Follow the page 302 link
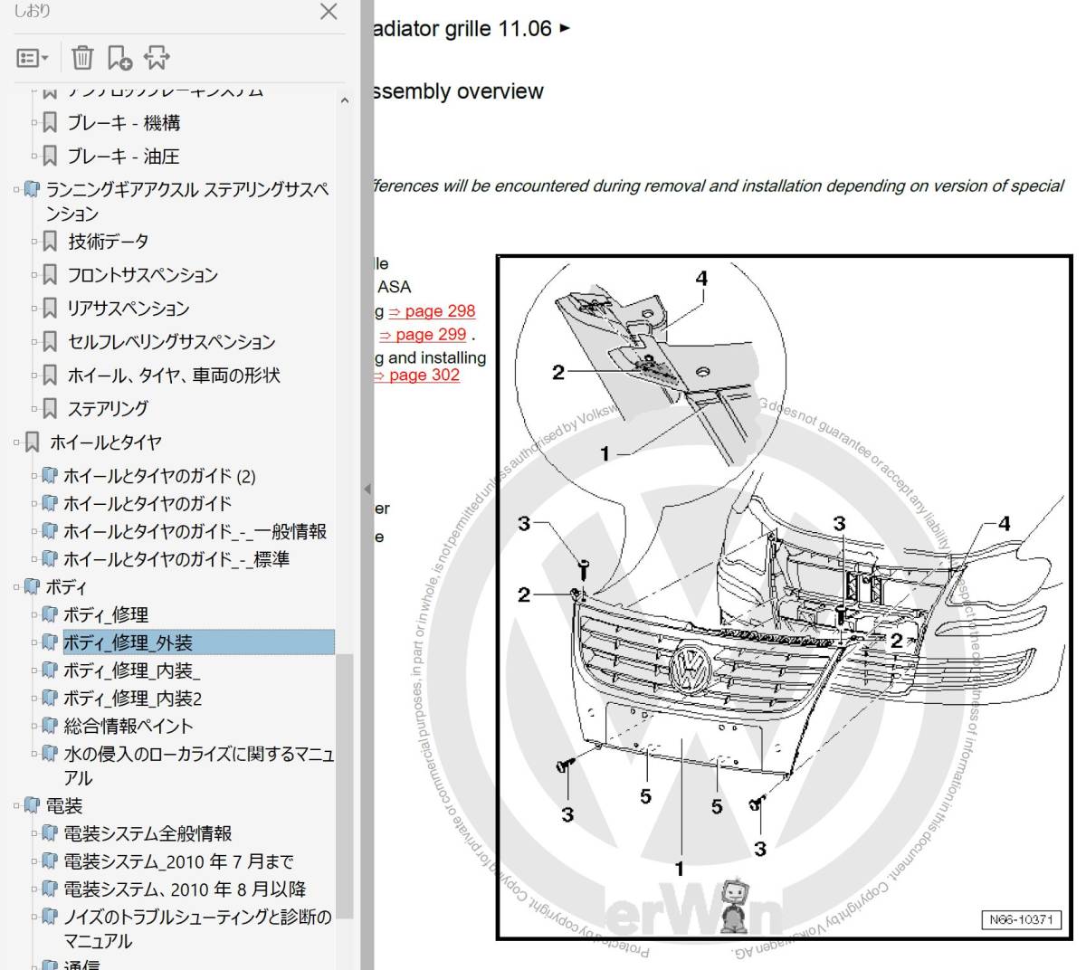The height and width of the screenshot is (970, 1086). [x=416, y=376]
